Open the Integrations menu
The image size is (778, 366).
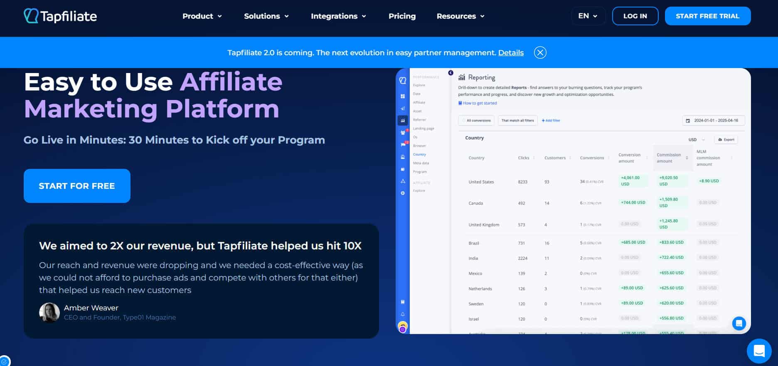coord(338,16)
